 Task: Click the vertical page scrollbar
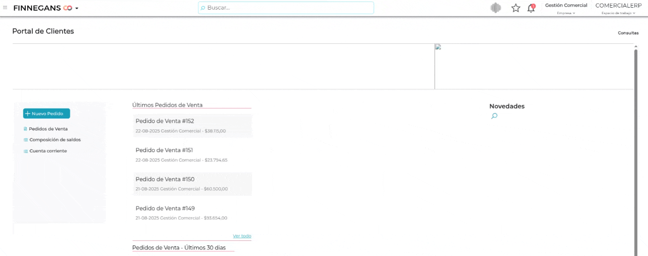click(x=635, y=151)
